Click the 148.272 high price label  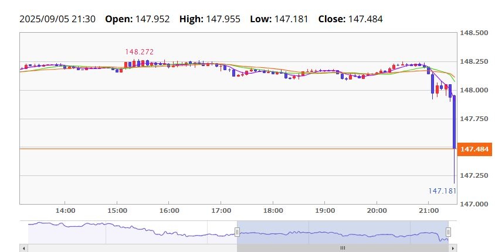point(139,52)
